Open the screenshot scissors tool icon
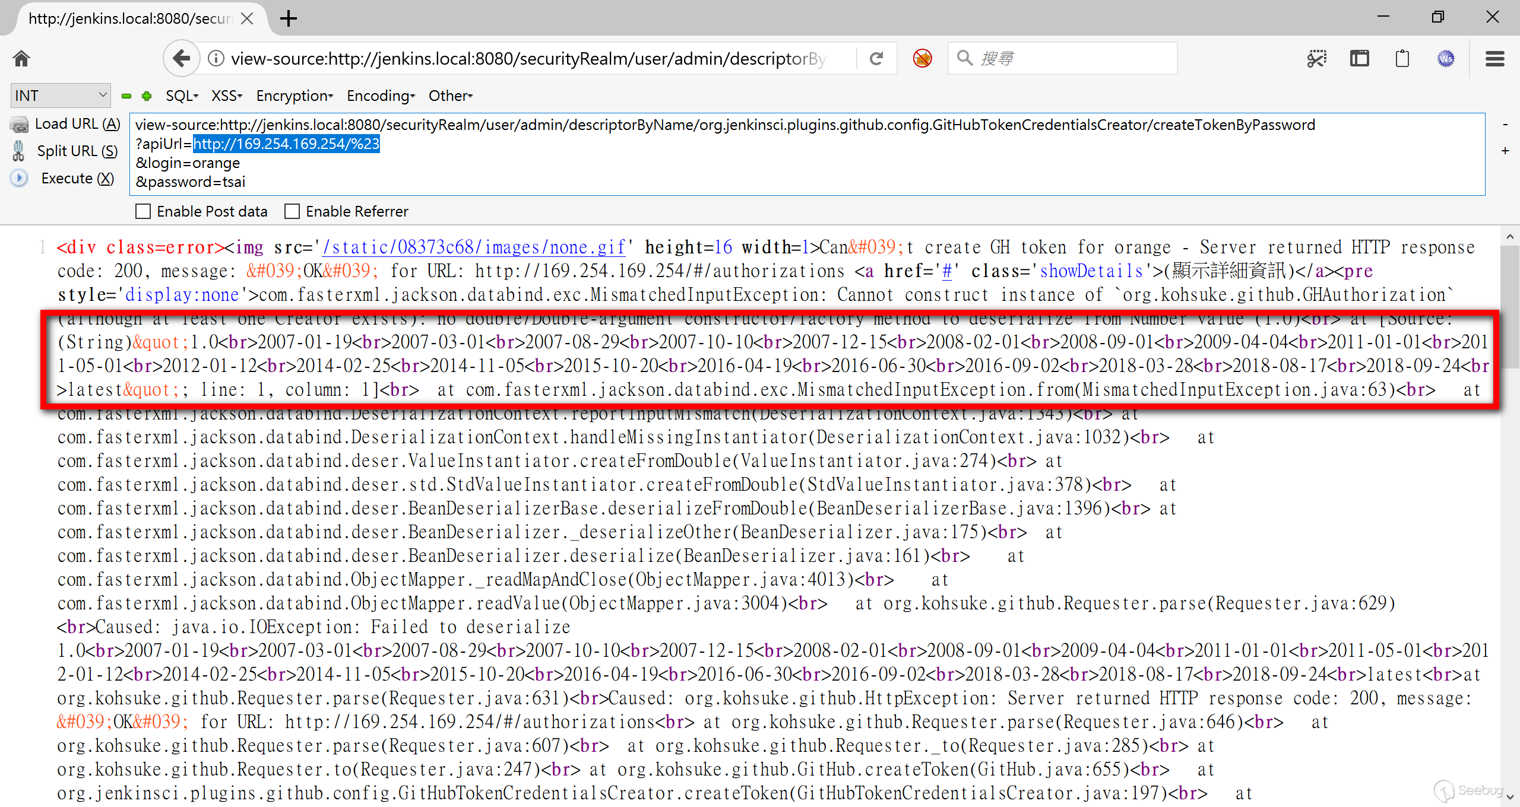 point(1316,59)
